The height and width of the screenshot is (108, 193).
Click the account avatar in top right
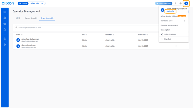pyautogui.click(x=186, y=3)
